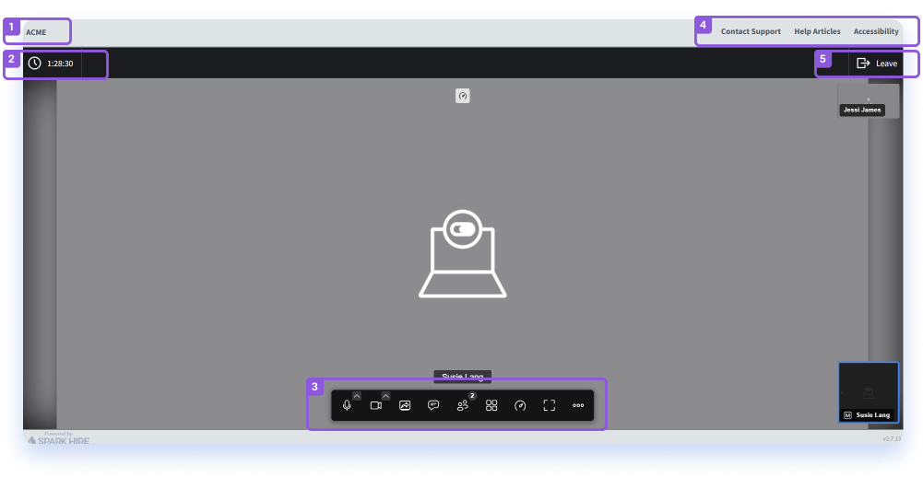Switch to tile grid view
Screen dimensions: 923x477
491,405
